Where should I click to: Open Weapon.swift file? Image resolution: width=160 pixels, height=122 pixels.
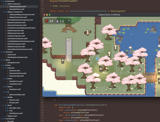(x=12, y=116)
